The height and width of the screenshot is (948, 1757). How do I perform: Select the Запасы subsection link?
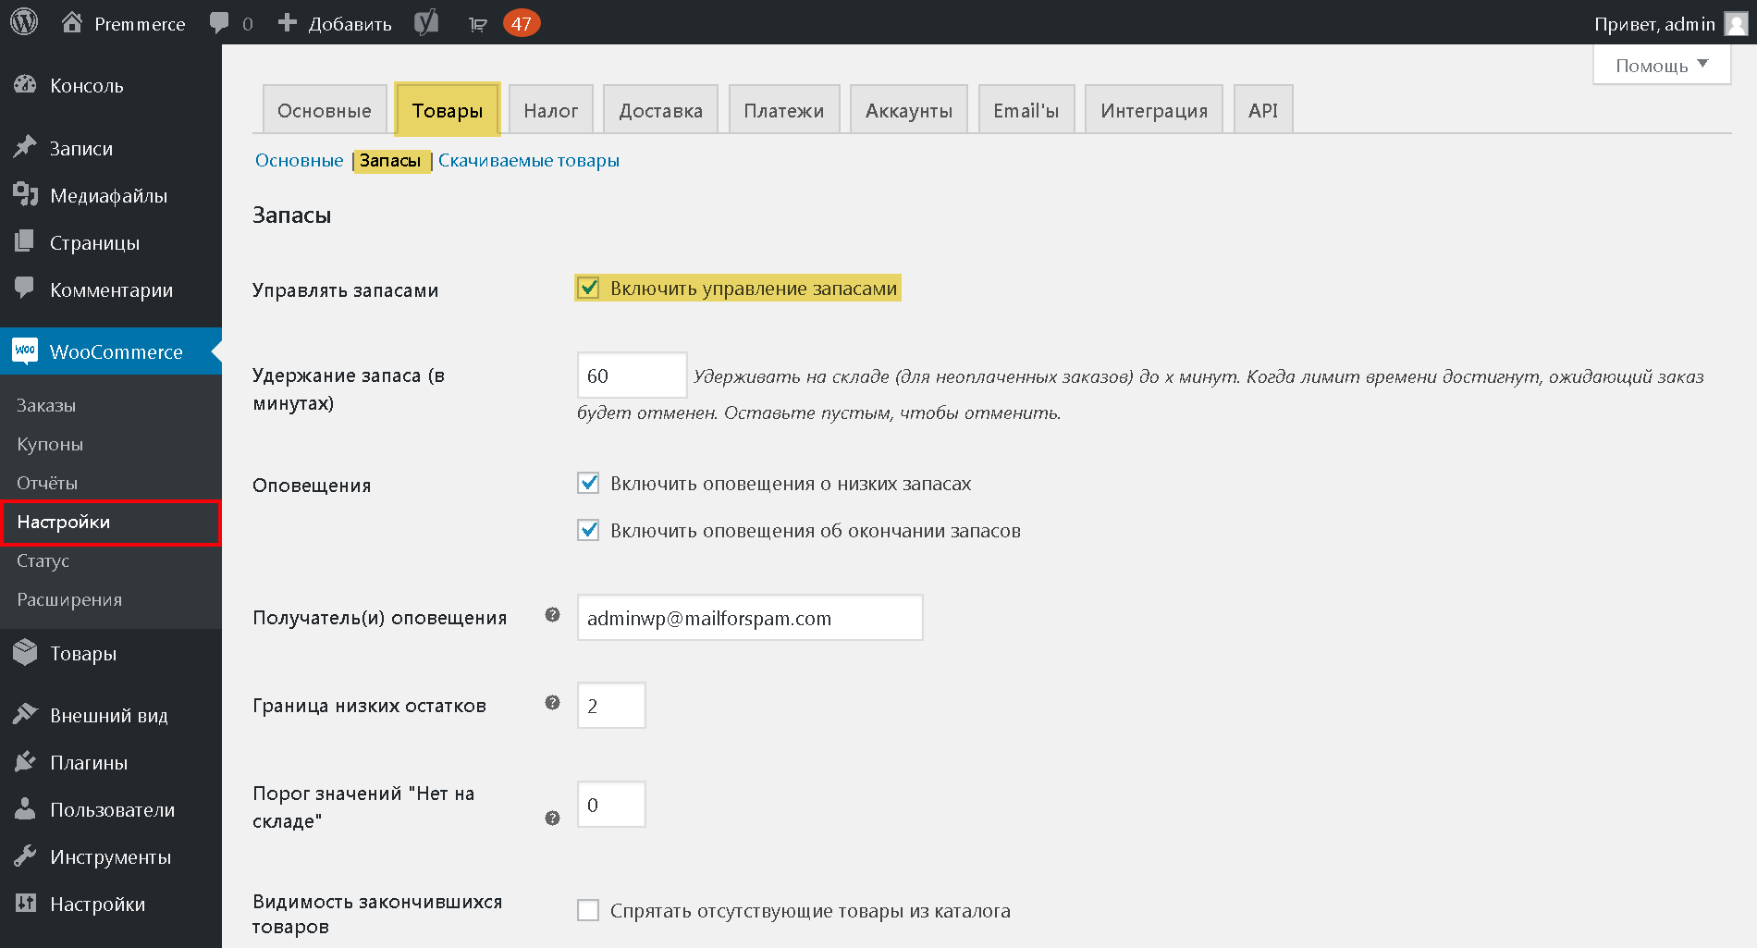(x=390, y=160)
